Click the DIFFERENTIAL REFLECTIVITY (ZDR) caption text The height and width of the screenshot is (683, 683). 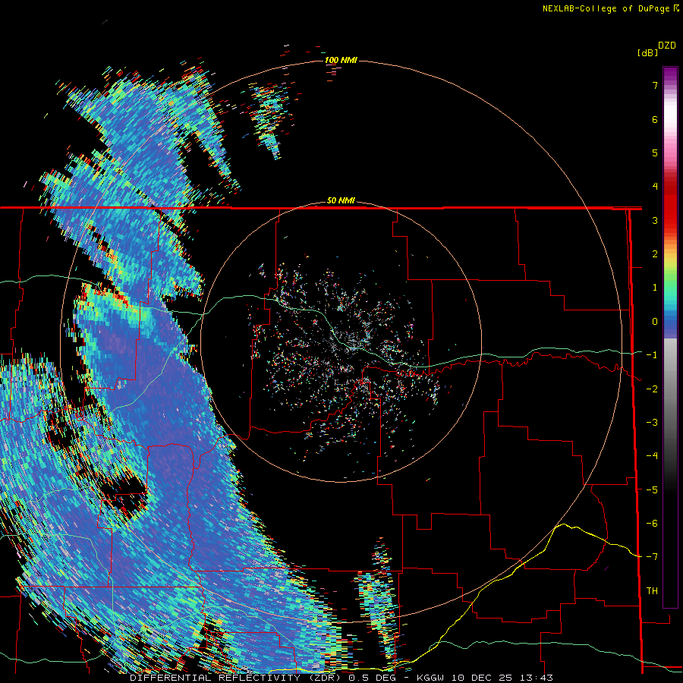point(235,678)
